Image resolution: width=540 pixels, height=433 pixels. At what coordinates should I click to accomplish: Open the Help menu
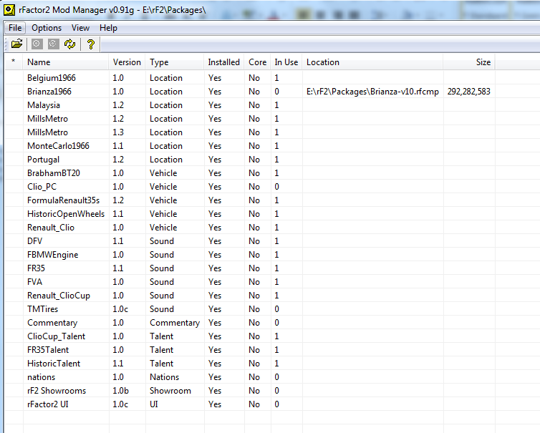pos(108,28)
